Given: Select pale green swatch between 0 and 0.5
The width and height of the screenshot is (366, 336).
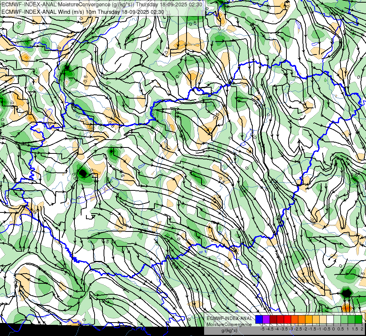Looking at the screenshot, I should (337, 320).
